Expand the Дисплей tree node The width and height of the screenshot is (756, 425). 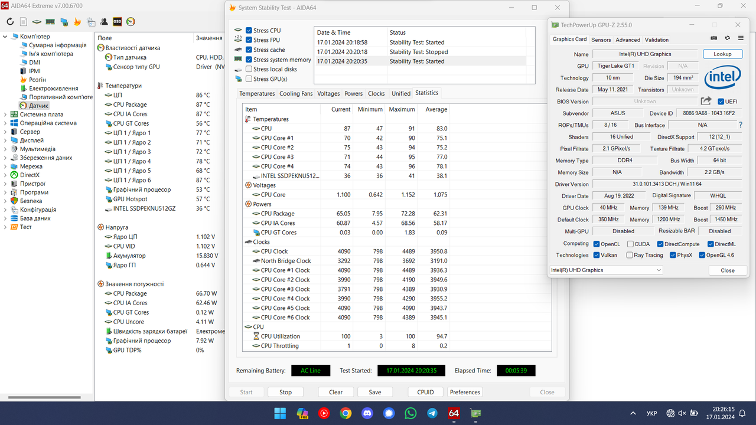pos(5,140)
